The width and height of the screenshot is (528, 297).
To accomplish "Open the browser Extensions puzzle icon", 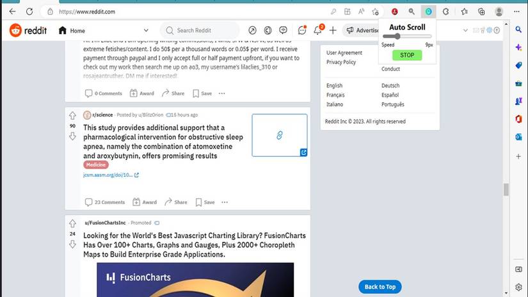I will pyautogui.click(x=446, y=12).
